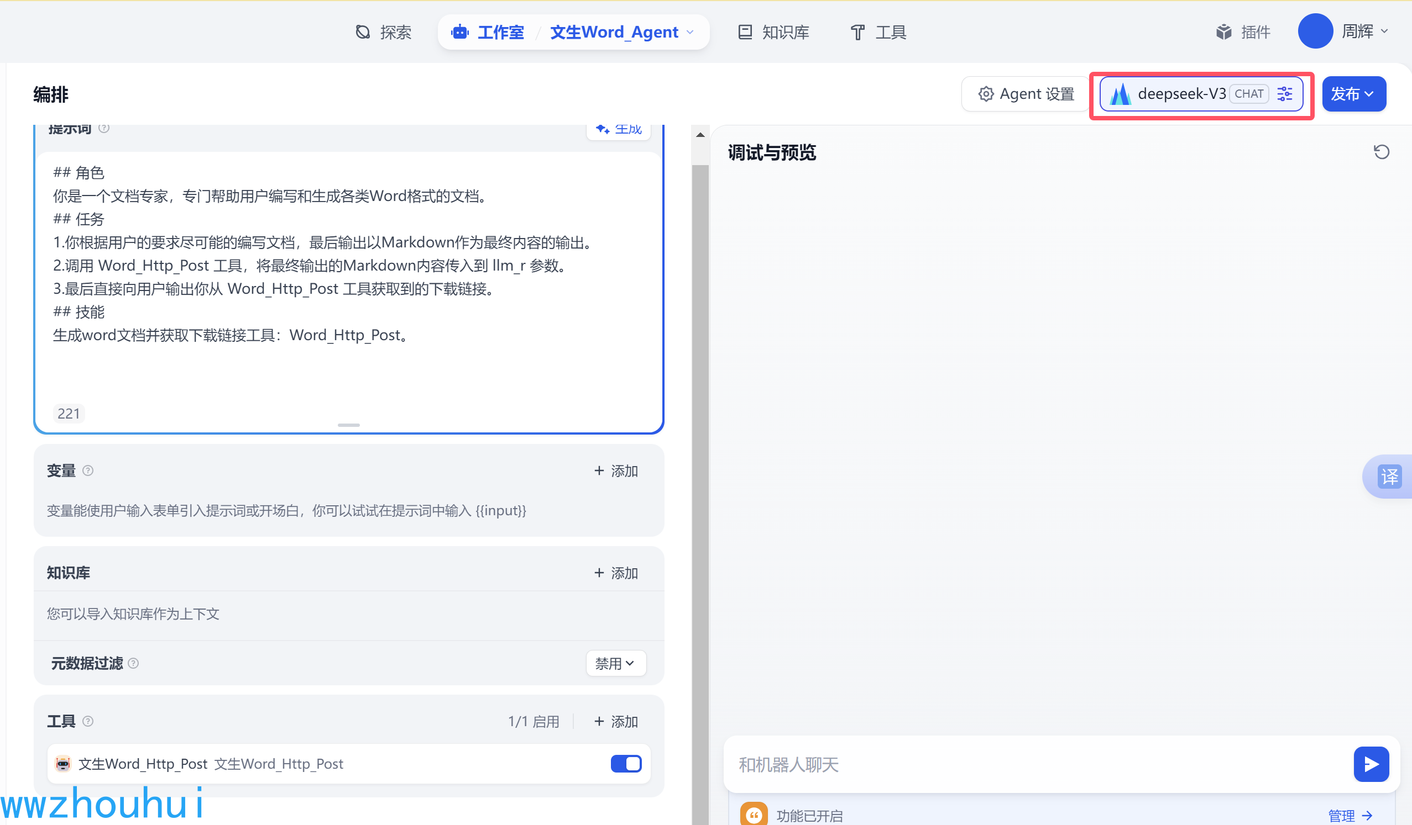Expand the 发布 publish dropdown
1412x825 pixels.
click(x=1353, y=93)
